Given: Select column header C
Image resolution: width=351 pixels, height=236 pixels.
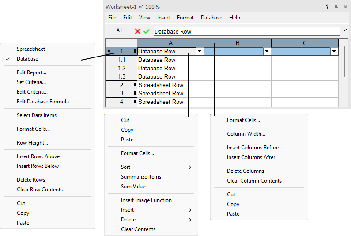Looking at the screenshot, I should point(305,43).
